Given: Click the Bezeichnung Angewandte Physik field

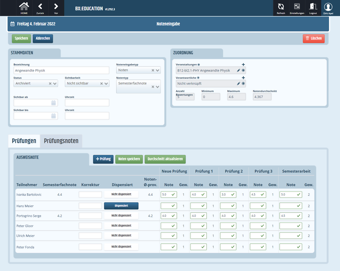Looking at the screenshot, I should click(x=61, y=70).
